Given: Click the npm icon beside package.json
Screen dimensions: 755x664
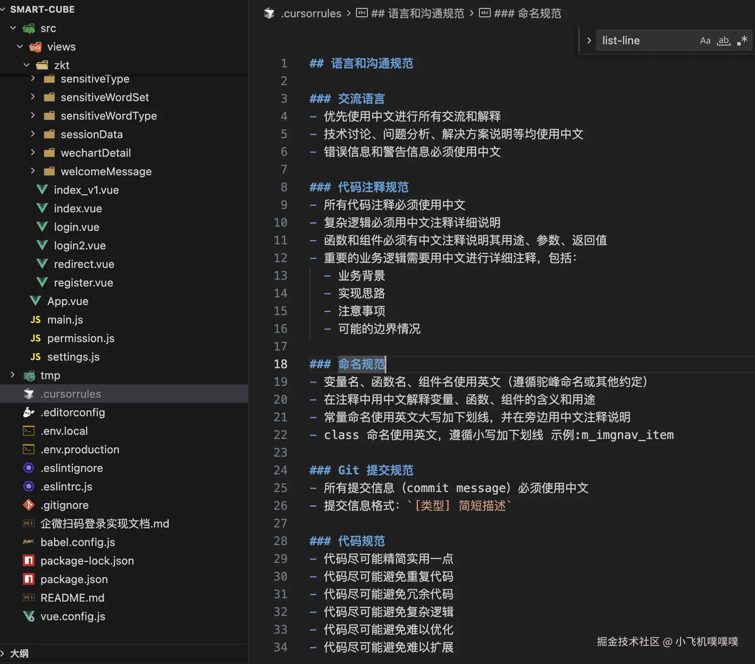Looking at the screenshot, I should (x=29, y=579).
